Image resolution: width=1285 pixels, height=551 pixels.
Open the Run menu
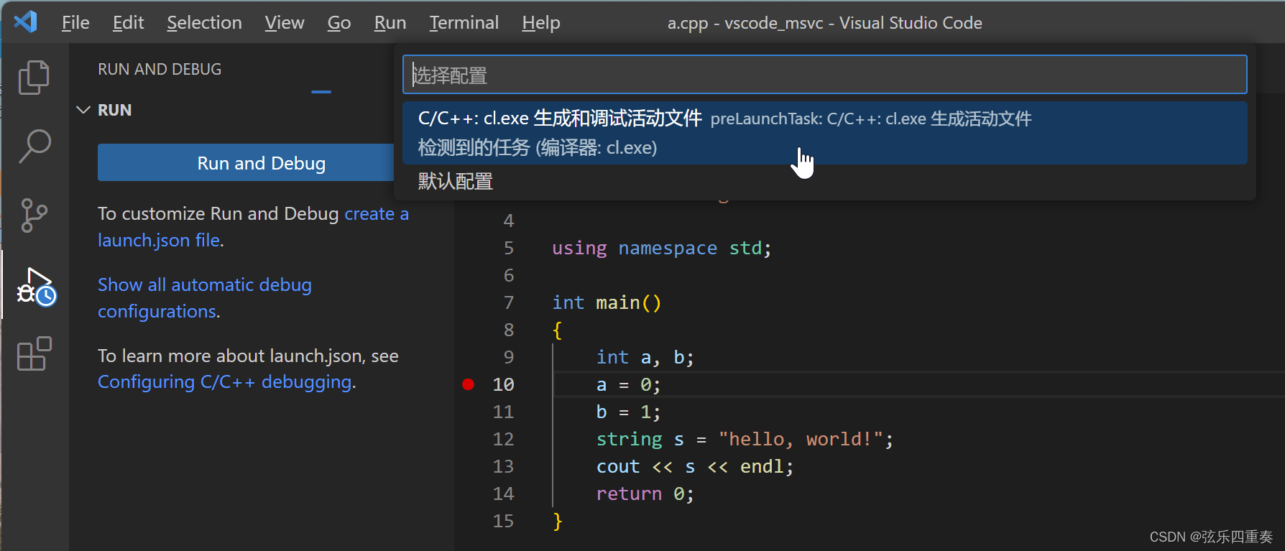390,23
